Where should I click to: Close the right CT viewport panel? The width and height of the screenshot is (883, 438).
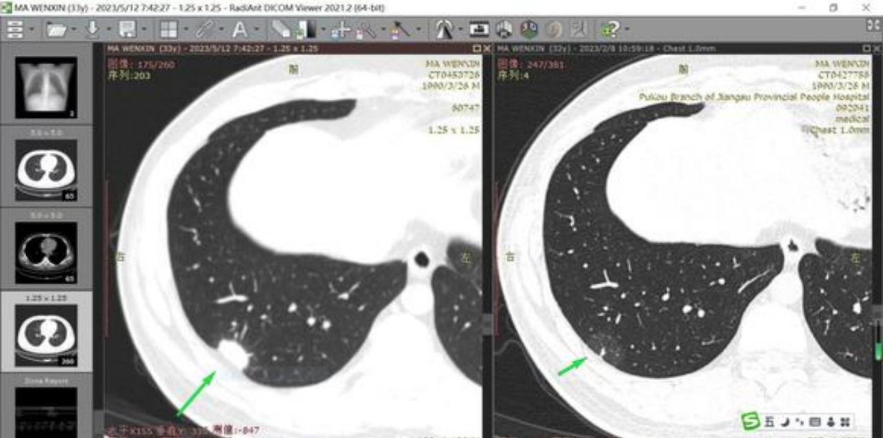pyautogui.click(x=877, y=49)
